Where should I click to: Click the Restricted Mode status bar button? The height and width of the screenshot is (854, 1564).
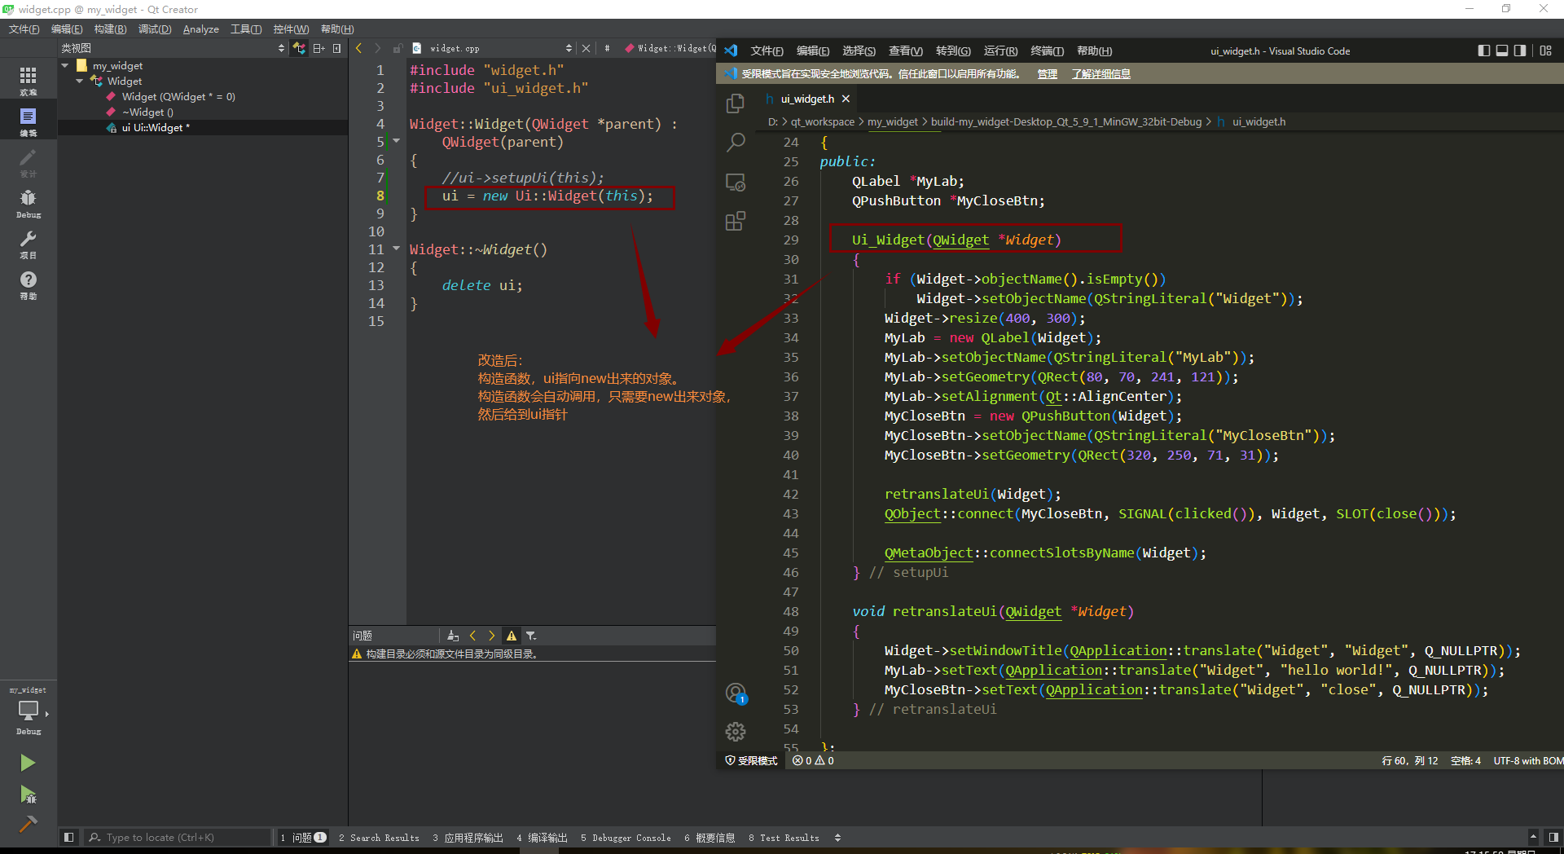click(751, 760)
